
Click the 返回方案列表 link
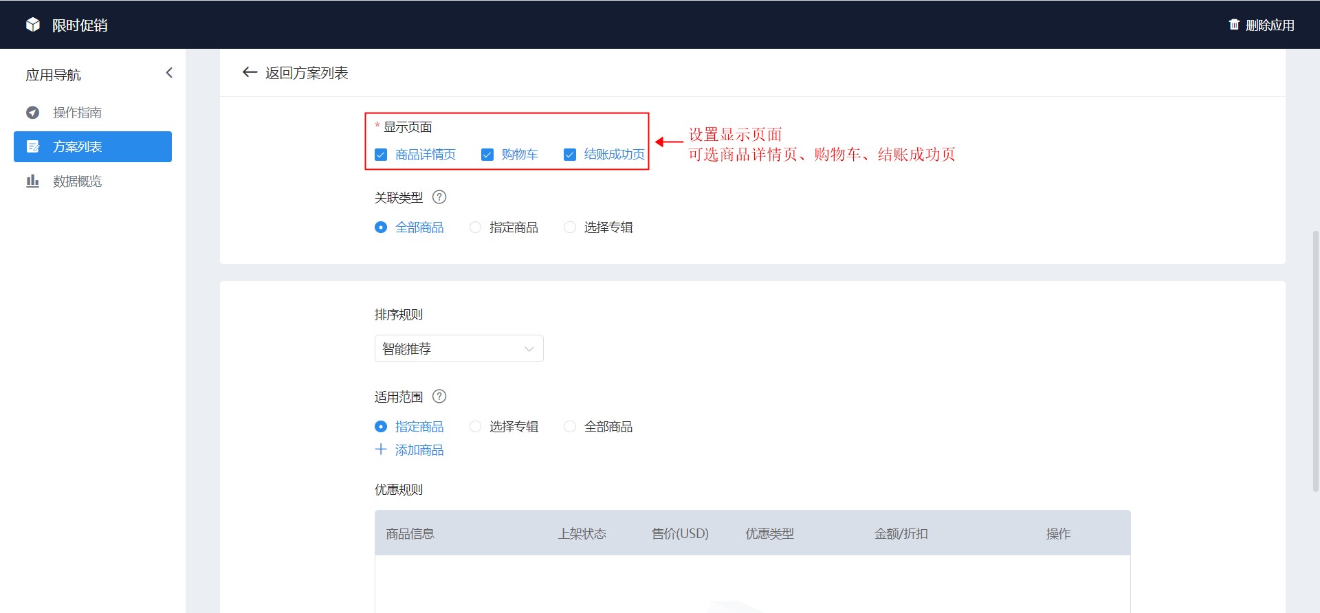point(307,73)
